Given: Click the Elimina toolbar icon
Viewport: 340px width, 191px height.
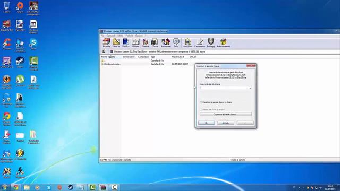Looking at the screenshot, I should point(145,43).
